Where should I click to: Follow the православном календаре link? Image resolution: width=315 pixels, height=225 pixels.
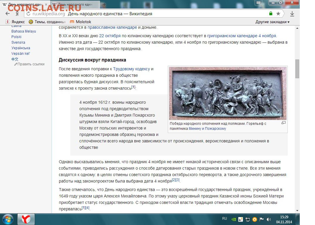(112, 27)
